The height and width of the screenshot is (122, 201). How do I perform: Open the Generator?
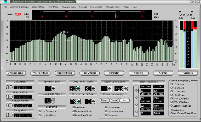[114, 73]
